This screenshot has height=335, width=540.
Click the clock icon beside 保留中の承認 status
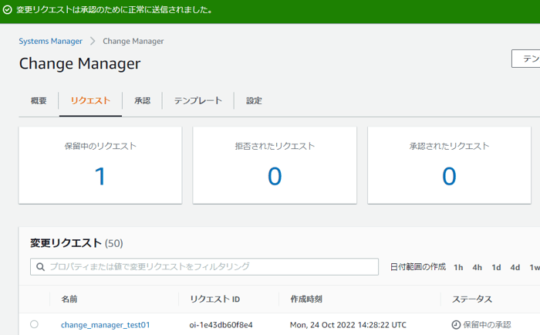[x=456, y=325]
